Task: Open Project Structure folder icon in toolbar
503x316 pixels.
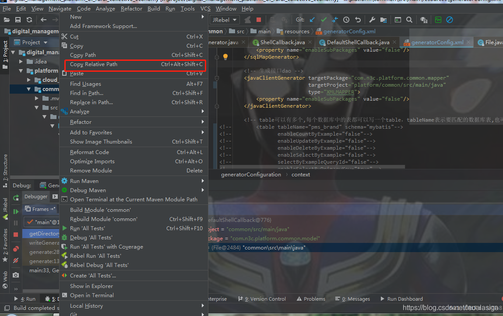Action: click(383, 20)
